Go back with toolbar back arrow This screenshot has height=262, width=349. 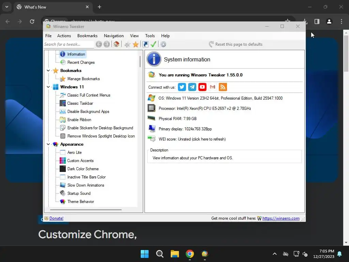click(x=99, y=44)
